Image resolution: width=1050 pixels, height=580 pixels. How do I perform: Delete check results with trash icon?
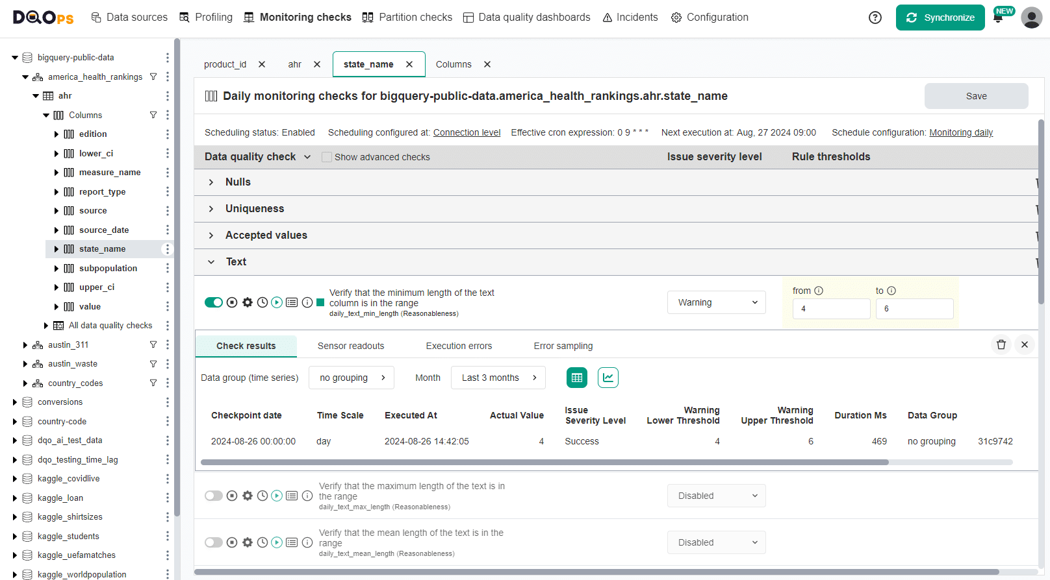pyautogui.click(x=1001, y=344)
